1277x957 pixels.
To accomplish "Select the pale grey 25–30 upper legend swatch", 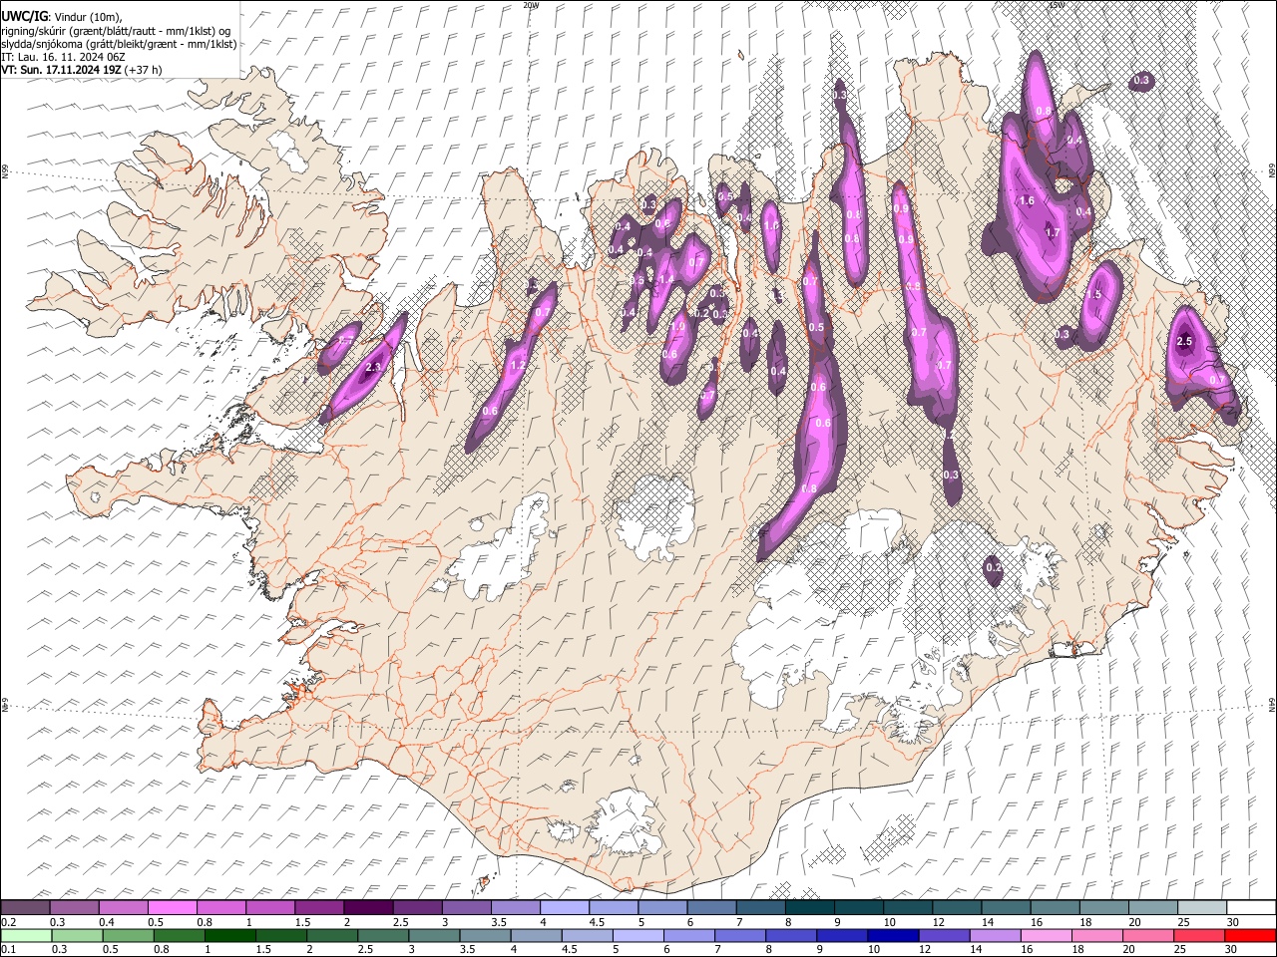I will coord(1203,907).
